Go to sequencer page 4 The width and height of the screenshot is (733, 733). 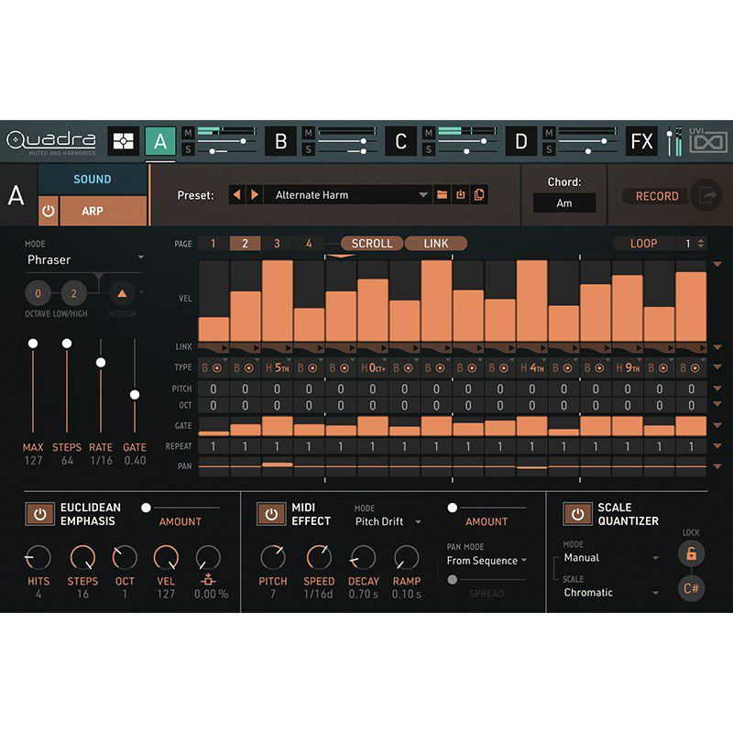pyautogui.click(x=309, y=243)
